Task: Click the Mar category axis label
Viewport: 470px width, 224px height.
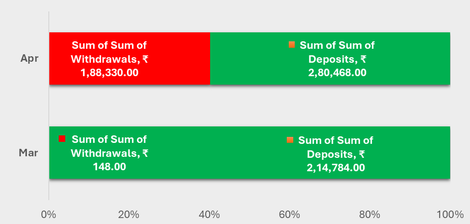Action: [x=28, y=153]
